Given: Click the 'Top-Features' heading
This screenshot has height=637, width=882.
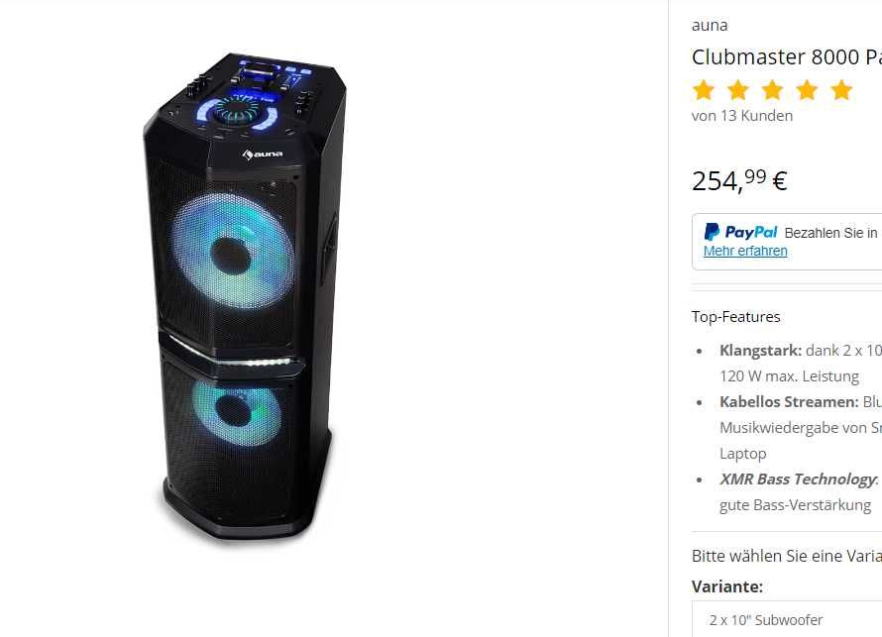Looking at the screenshot, I should 735,317.
